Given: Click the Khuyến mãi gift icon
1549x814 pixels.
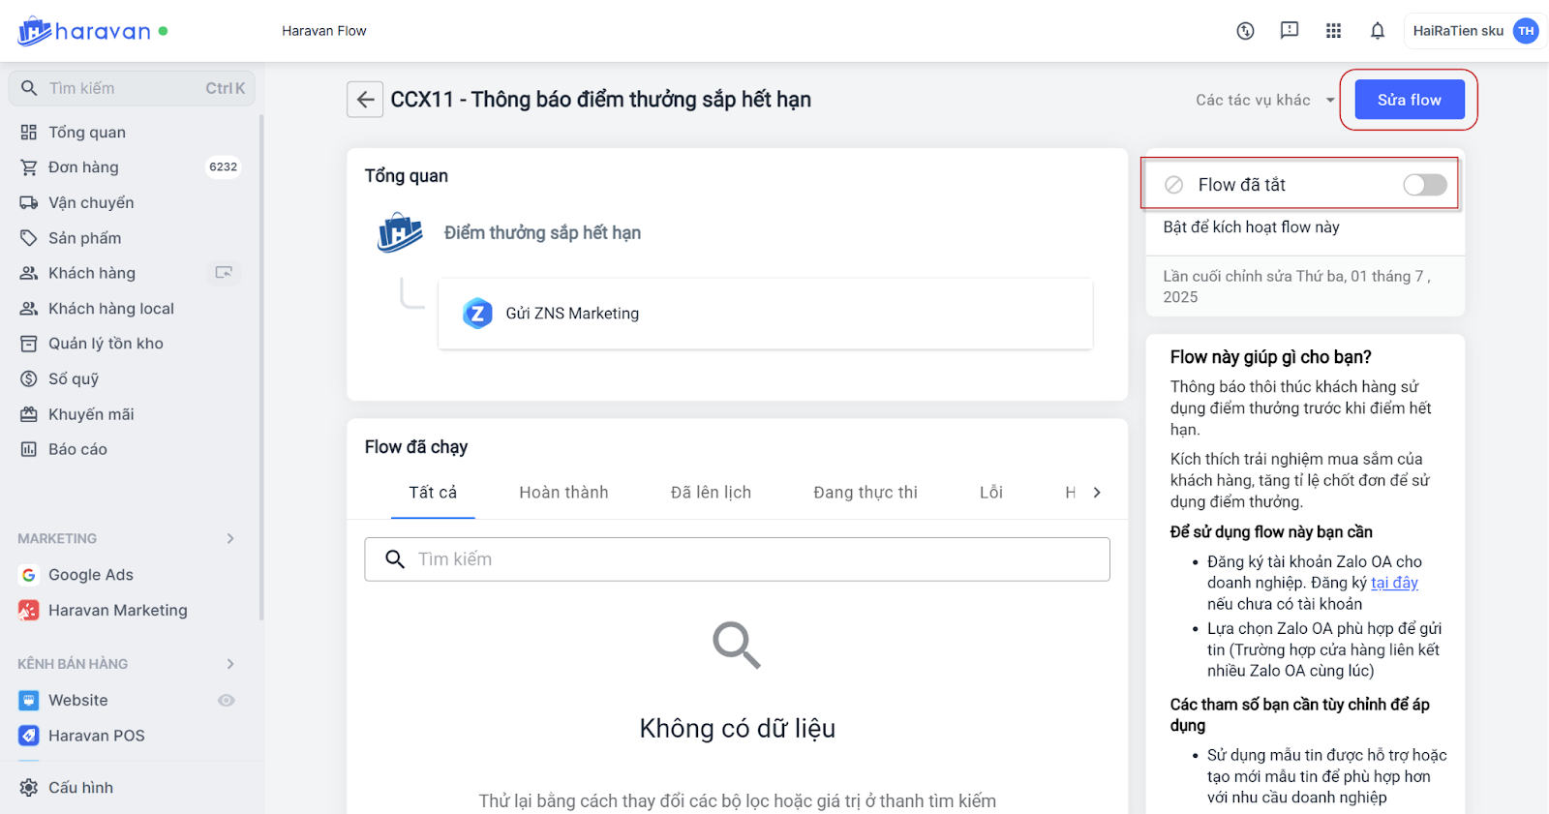Looking at the screenshot, I should point(29,414).
